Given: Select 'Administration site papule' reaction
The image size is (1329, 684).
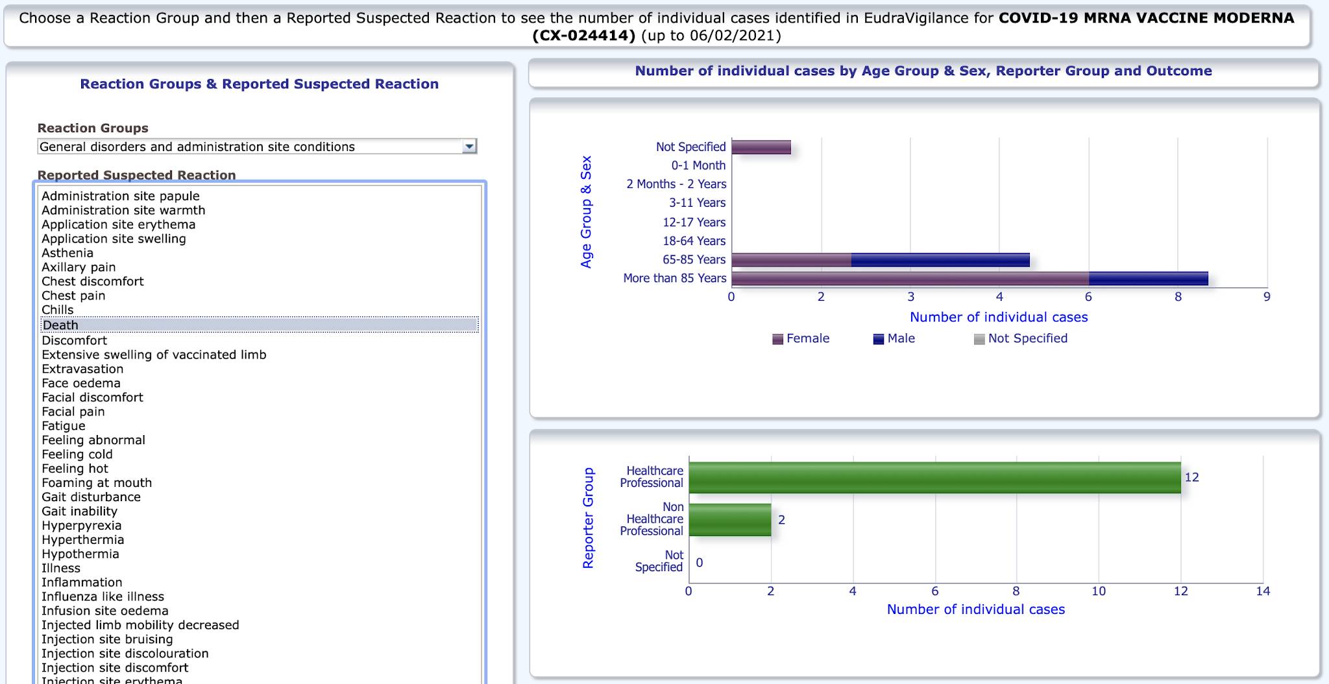Looking at the screenshot, I should tap(121, 196).
